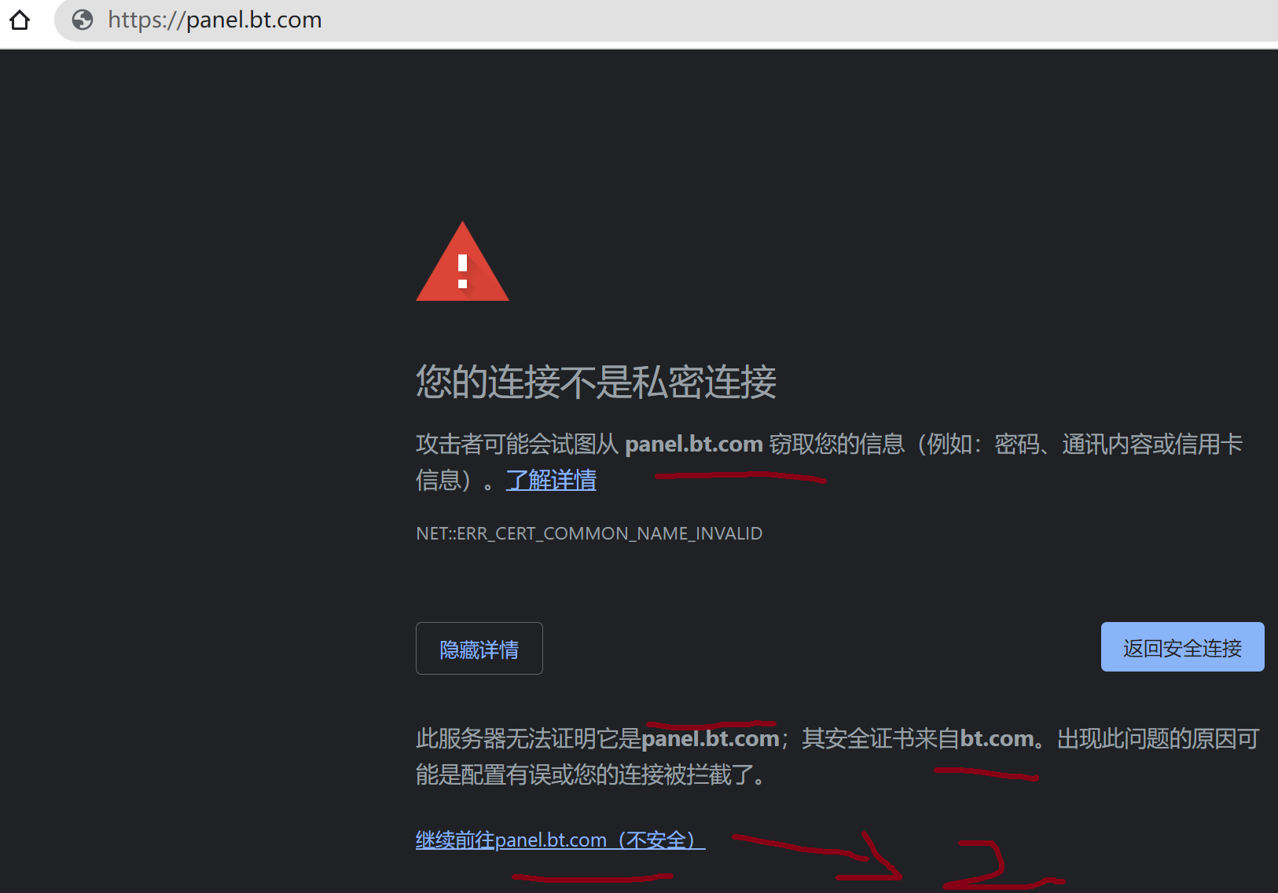The image size is (1278, 893).
Task: Click the 返回安全连接 button
Action: pos(1183,647)
